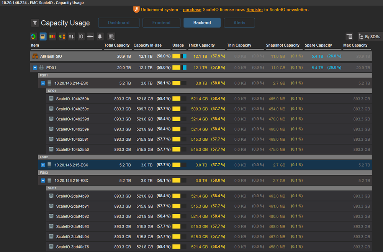
Task: Click the device icon of ScaleIO-104b259b
Action: point(51,99)
